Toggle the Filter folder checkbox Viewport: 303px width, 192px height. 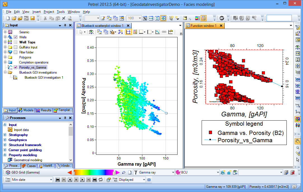pyautogui.click(x=16, y=52)
